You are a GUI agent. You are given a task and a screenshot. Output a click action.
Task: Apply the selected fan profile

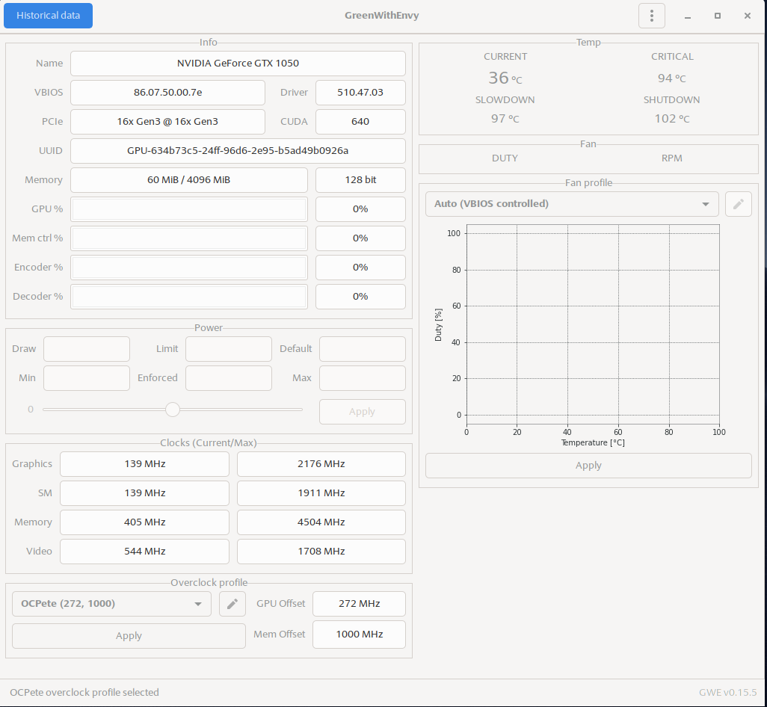pos(588,466)
